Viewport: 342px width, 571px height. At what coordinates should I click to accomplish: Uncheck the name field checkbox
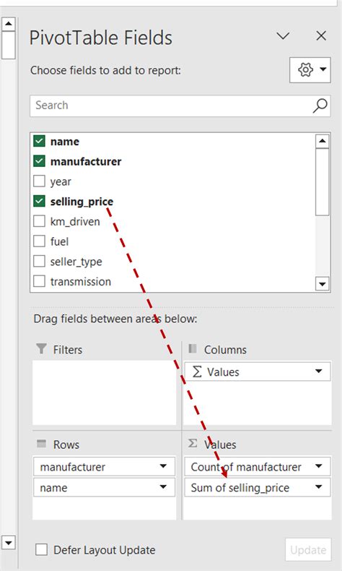(x=39, y=141)
